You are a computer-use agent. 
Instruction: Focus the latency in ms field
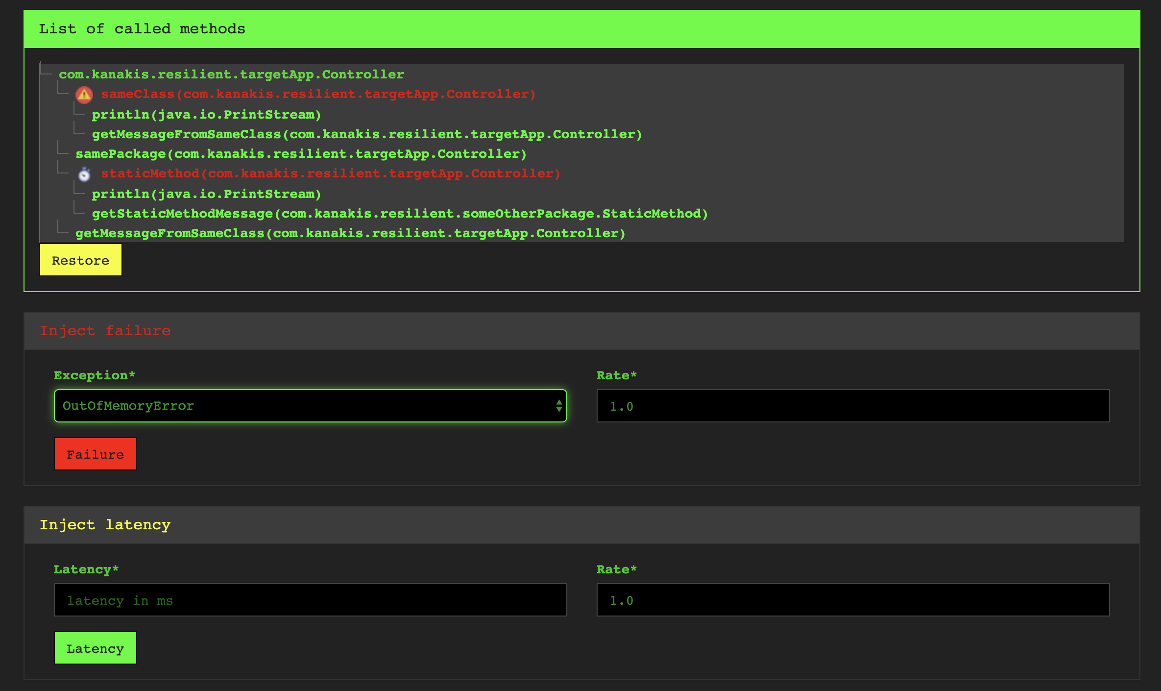[310, 600]
